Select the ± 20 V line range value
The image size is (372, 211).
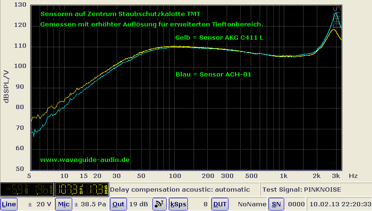tap(36, 204)
